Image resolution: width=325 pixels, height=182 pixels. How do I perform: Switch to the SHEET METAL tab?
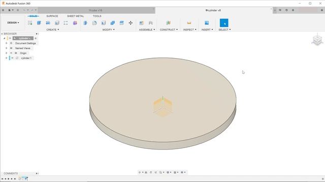(x=76, y=16)
